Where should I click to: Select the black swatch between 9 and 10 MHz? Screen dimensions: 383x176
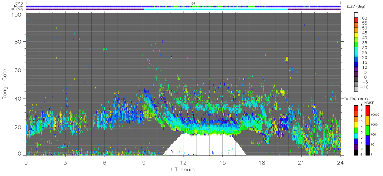tap(356, 153)
